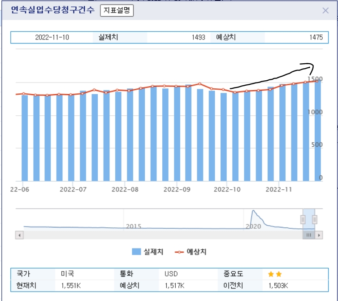Select left handle of range selector

tap(303, 220)
